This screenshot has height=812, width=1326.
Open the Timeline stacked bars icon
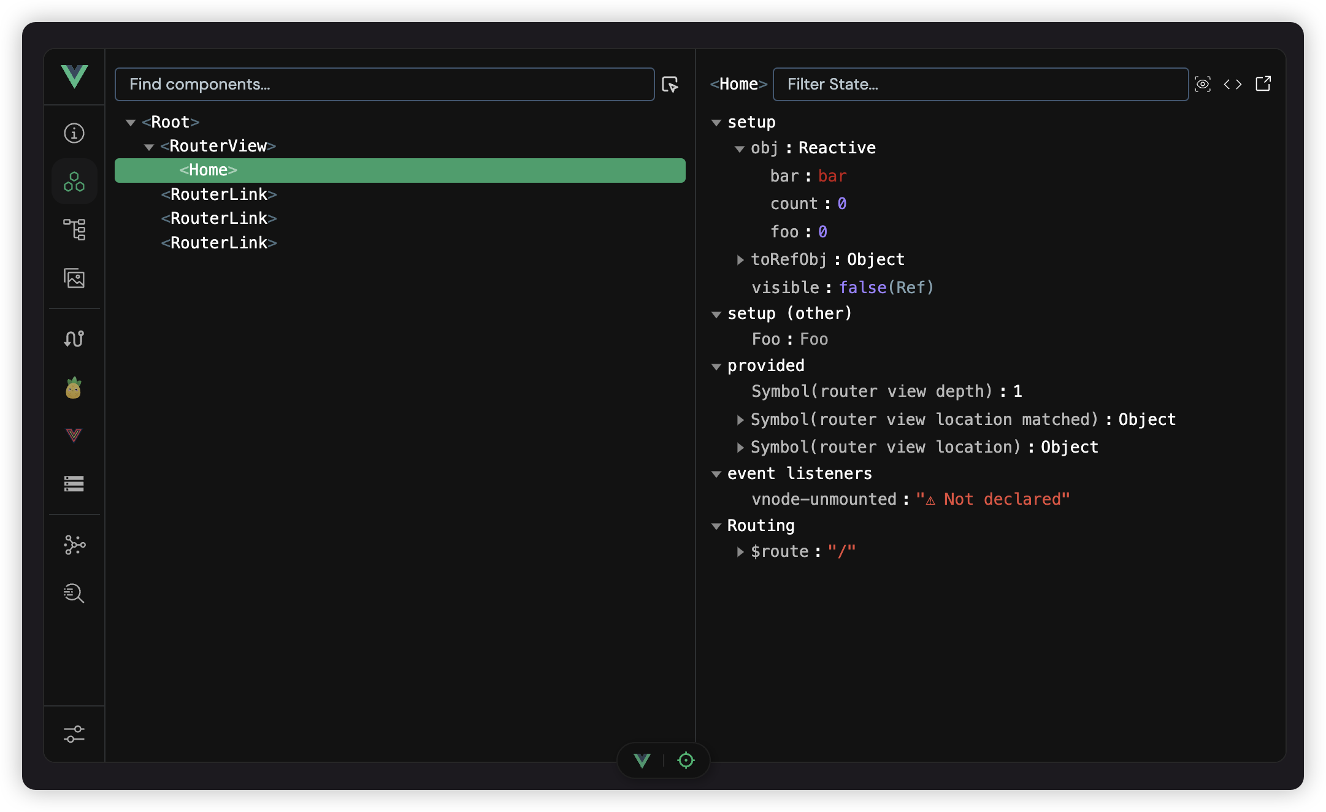pyautogui.click(x=74, y=484)
